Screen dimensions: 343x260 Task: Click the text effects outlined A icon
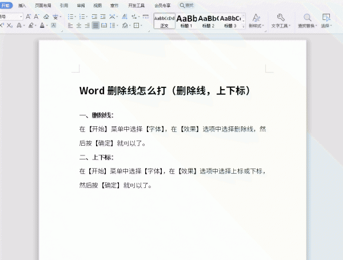pyautogui.click(x=19, y=25)
